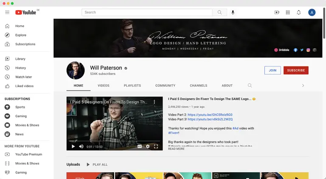Screen dimensions: 326x179
Task: Search within the channel icon
Action: point(250,85)
